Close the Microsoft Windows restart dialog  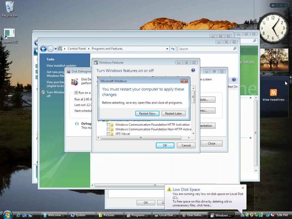click(x=184, y=81)
